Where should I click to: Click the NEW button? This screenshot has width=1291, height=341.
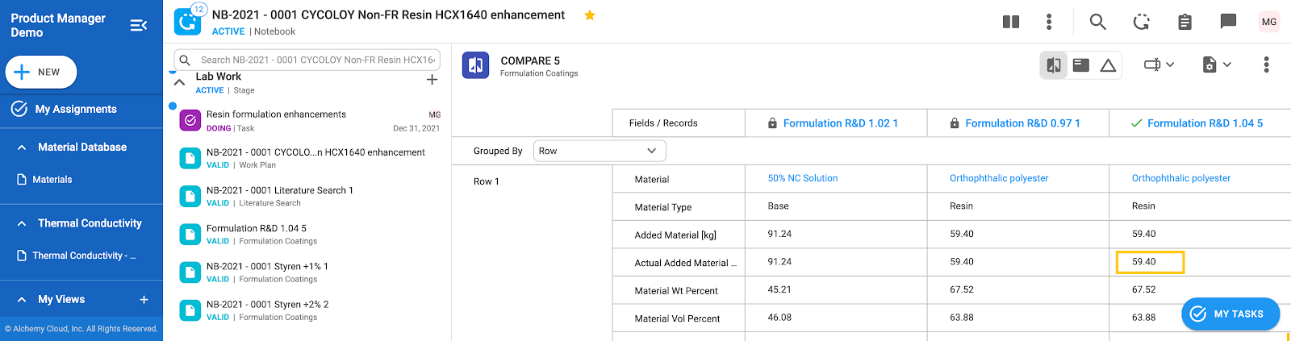[41, 72]
